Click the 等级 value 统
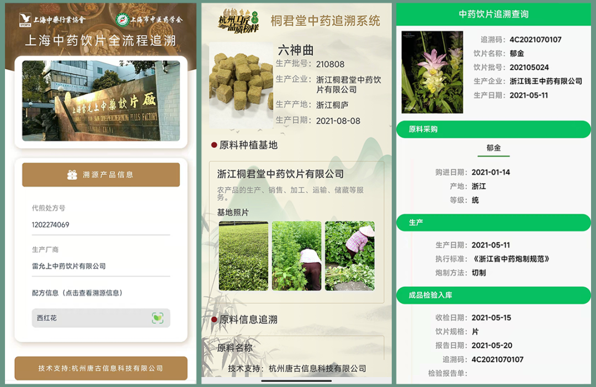 pyautogui.click(x=475, y=200)
